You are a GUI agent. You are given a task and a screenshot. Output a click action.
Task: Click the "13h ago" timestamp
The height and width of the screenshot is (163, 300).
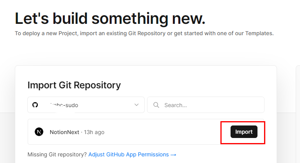(94, 132)
